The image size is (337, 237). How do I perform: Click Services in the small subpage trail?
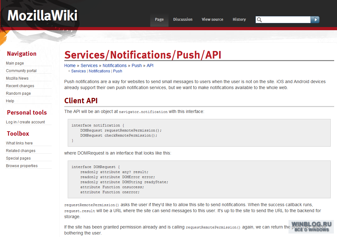click(x=78, y=71)
